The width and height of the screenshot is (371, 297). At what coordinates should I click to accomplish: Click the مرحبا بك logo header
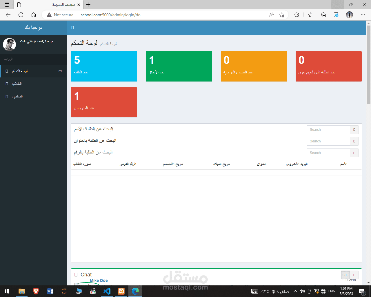click(33, 28)
